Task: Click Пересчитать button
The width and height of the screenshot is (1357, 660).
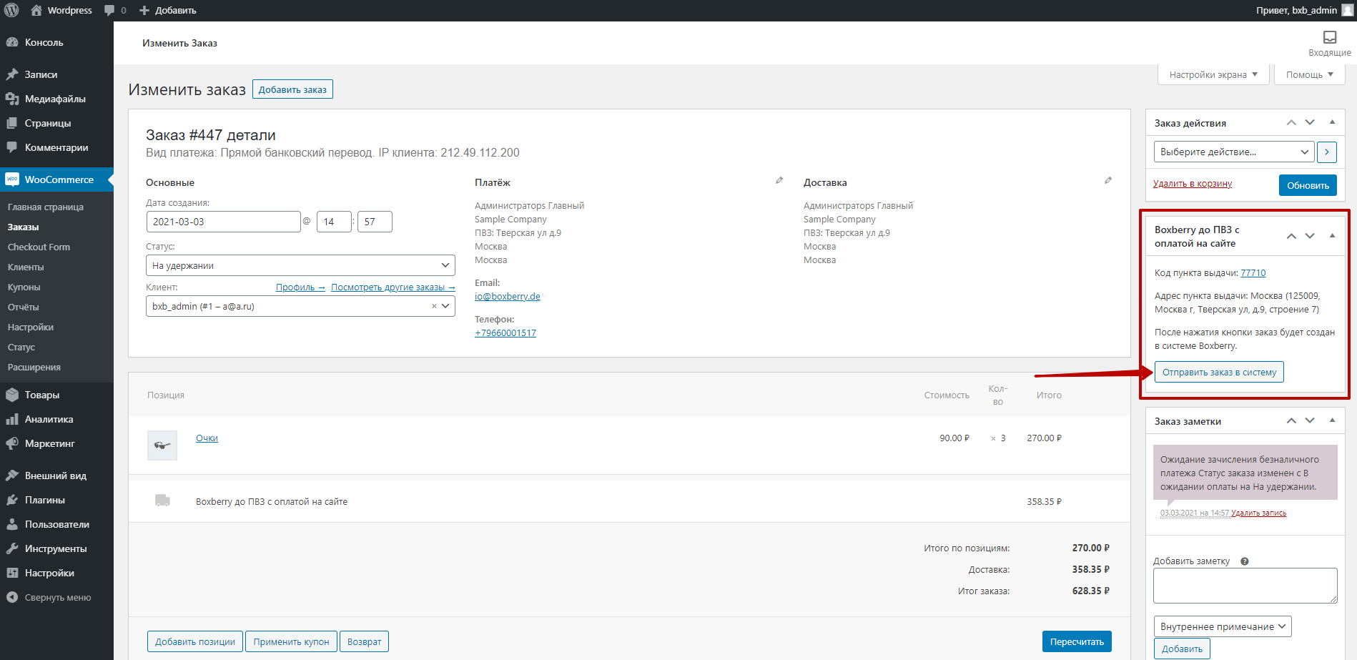Action: tap(1077, 641)
